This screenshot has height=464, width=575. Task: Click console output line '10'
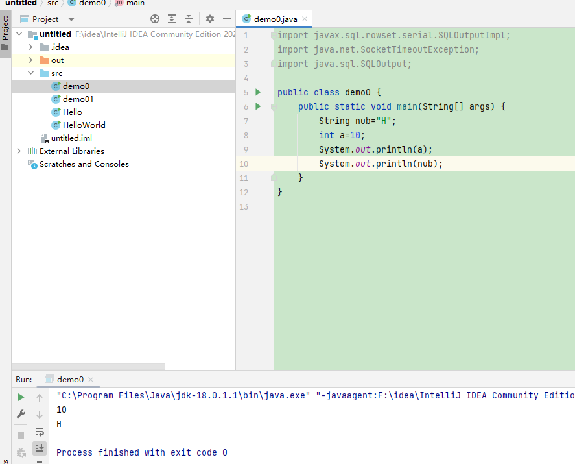[62, 409]
